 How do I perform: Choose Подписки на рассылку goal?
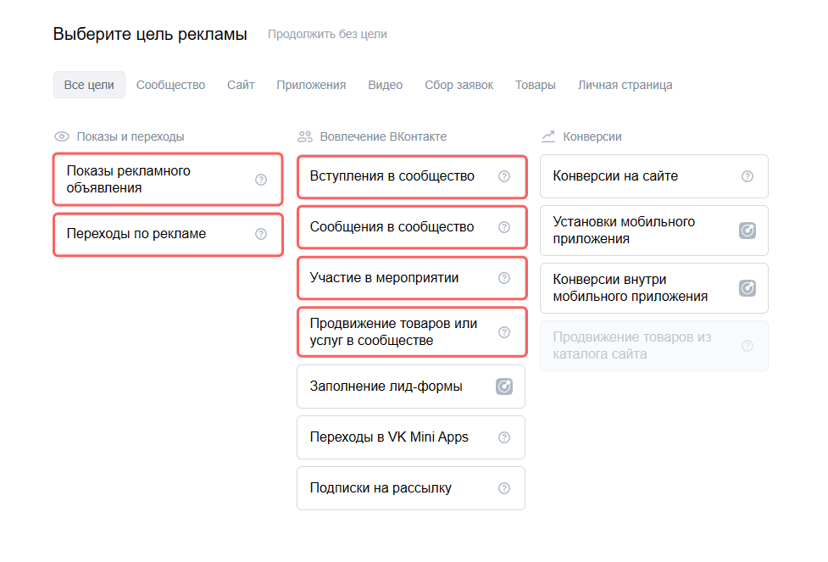pos(411,488)
